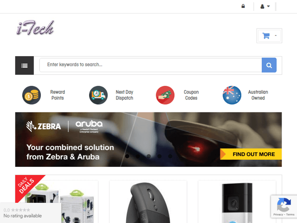
Task: Select the last banner slide dot
Action: pos(170,156)
